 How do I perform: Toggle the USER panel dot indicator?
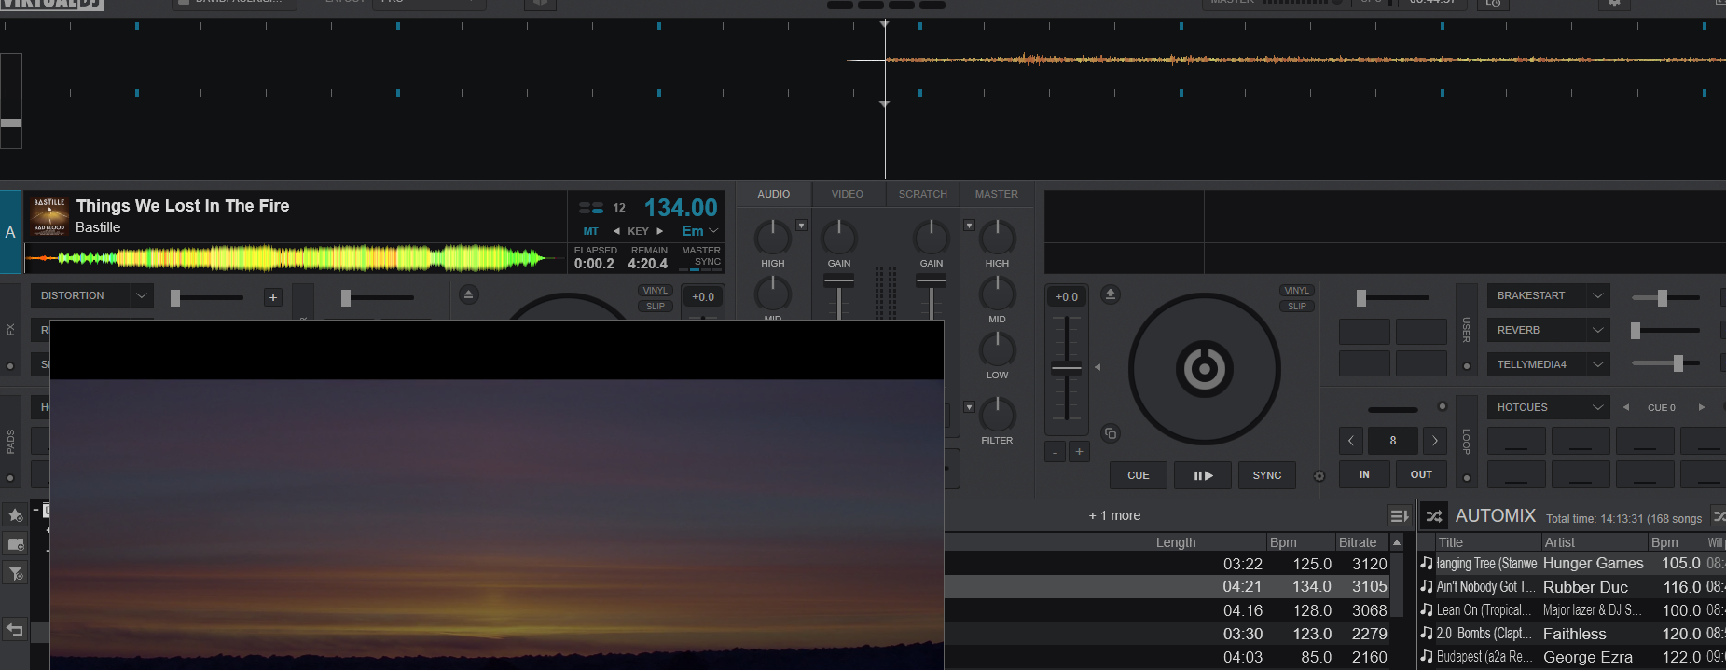point(1467,366)
